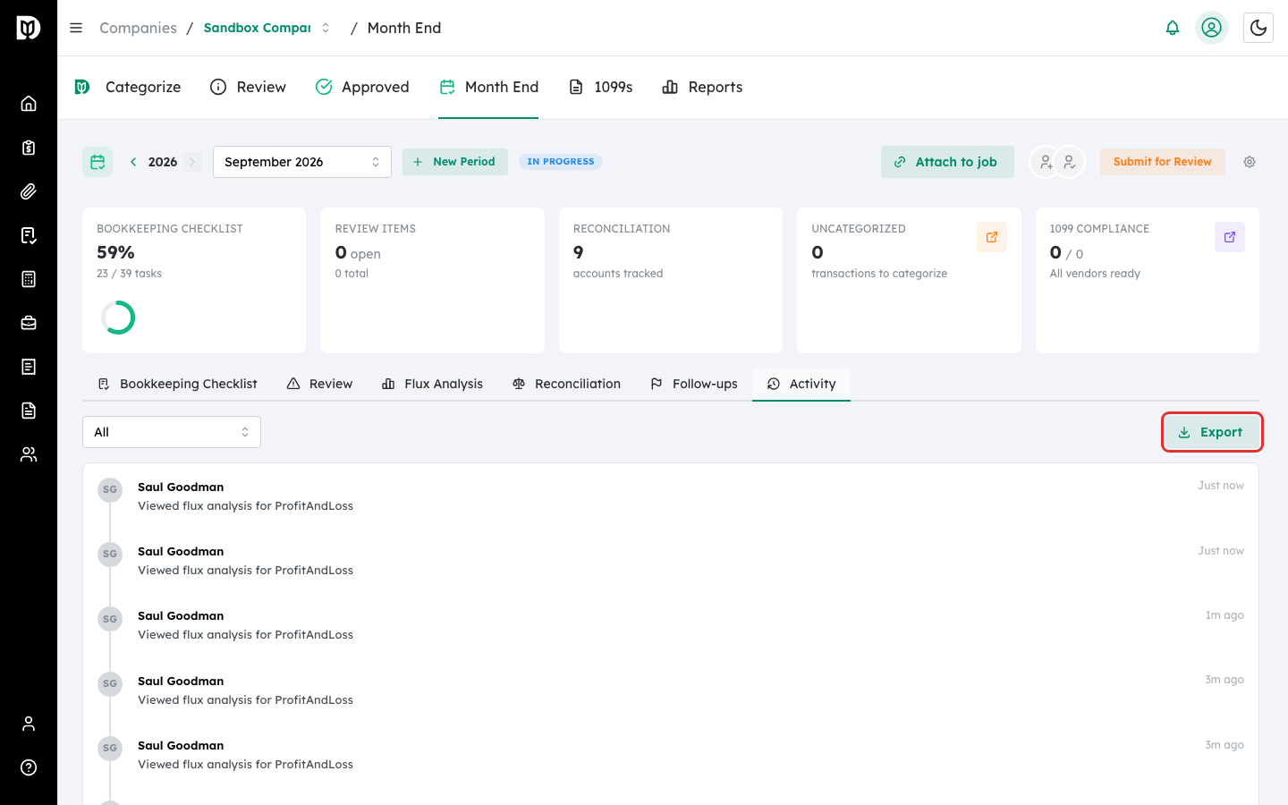Go to the 1099s tab

point(601,87)
